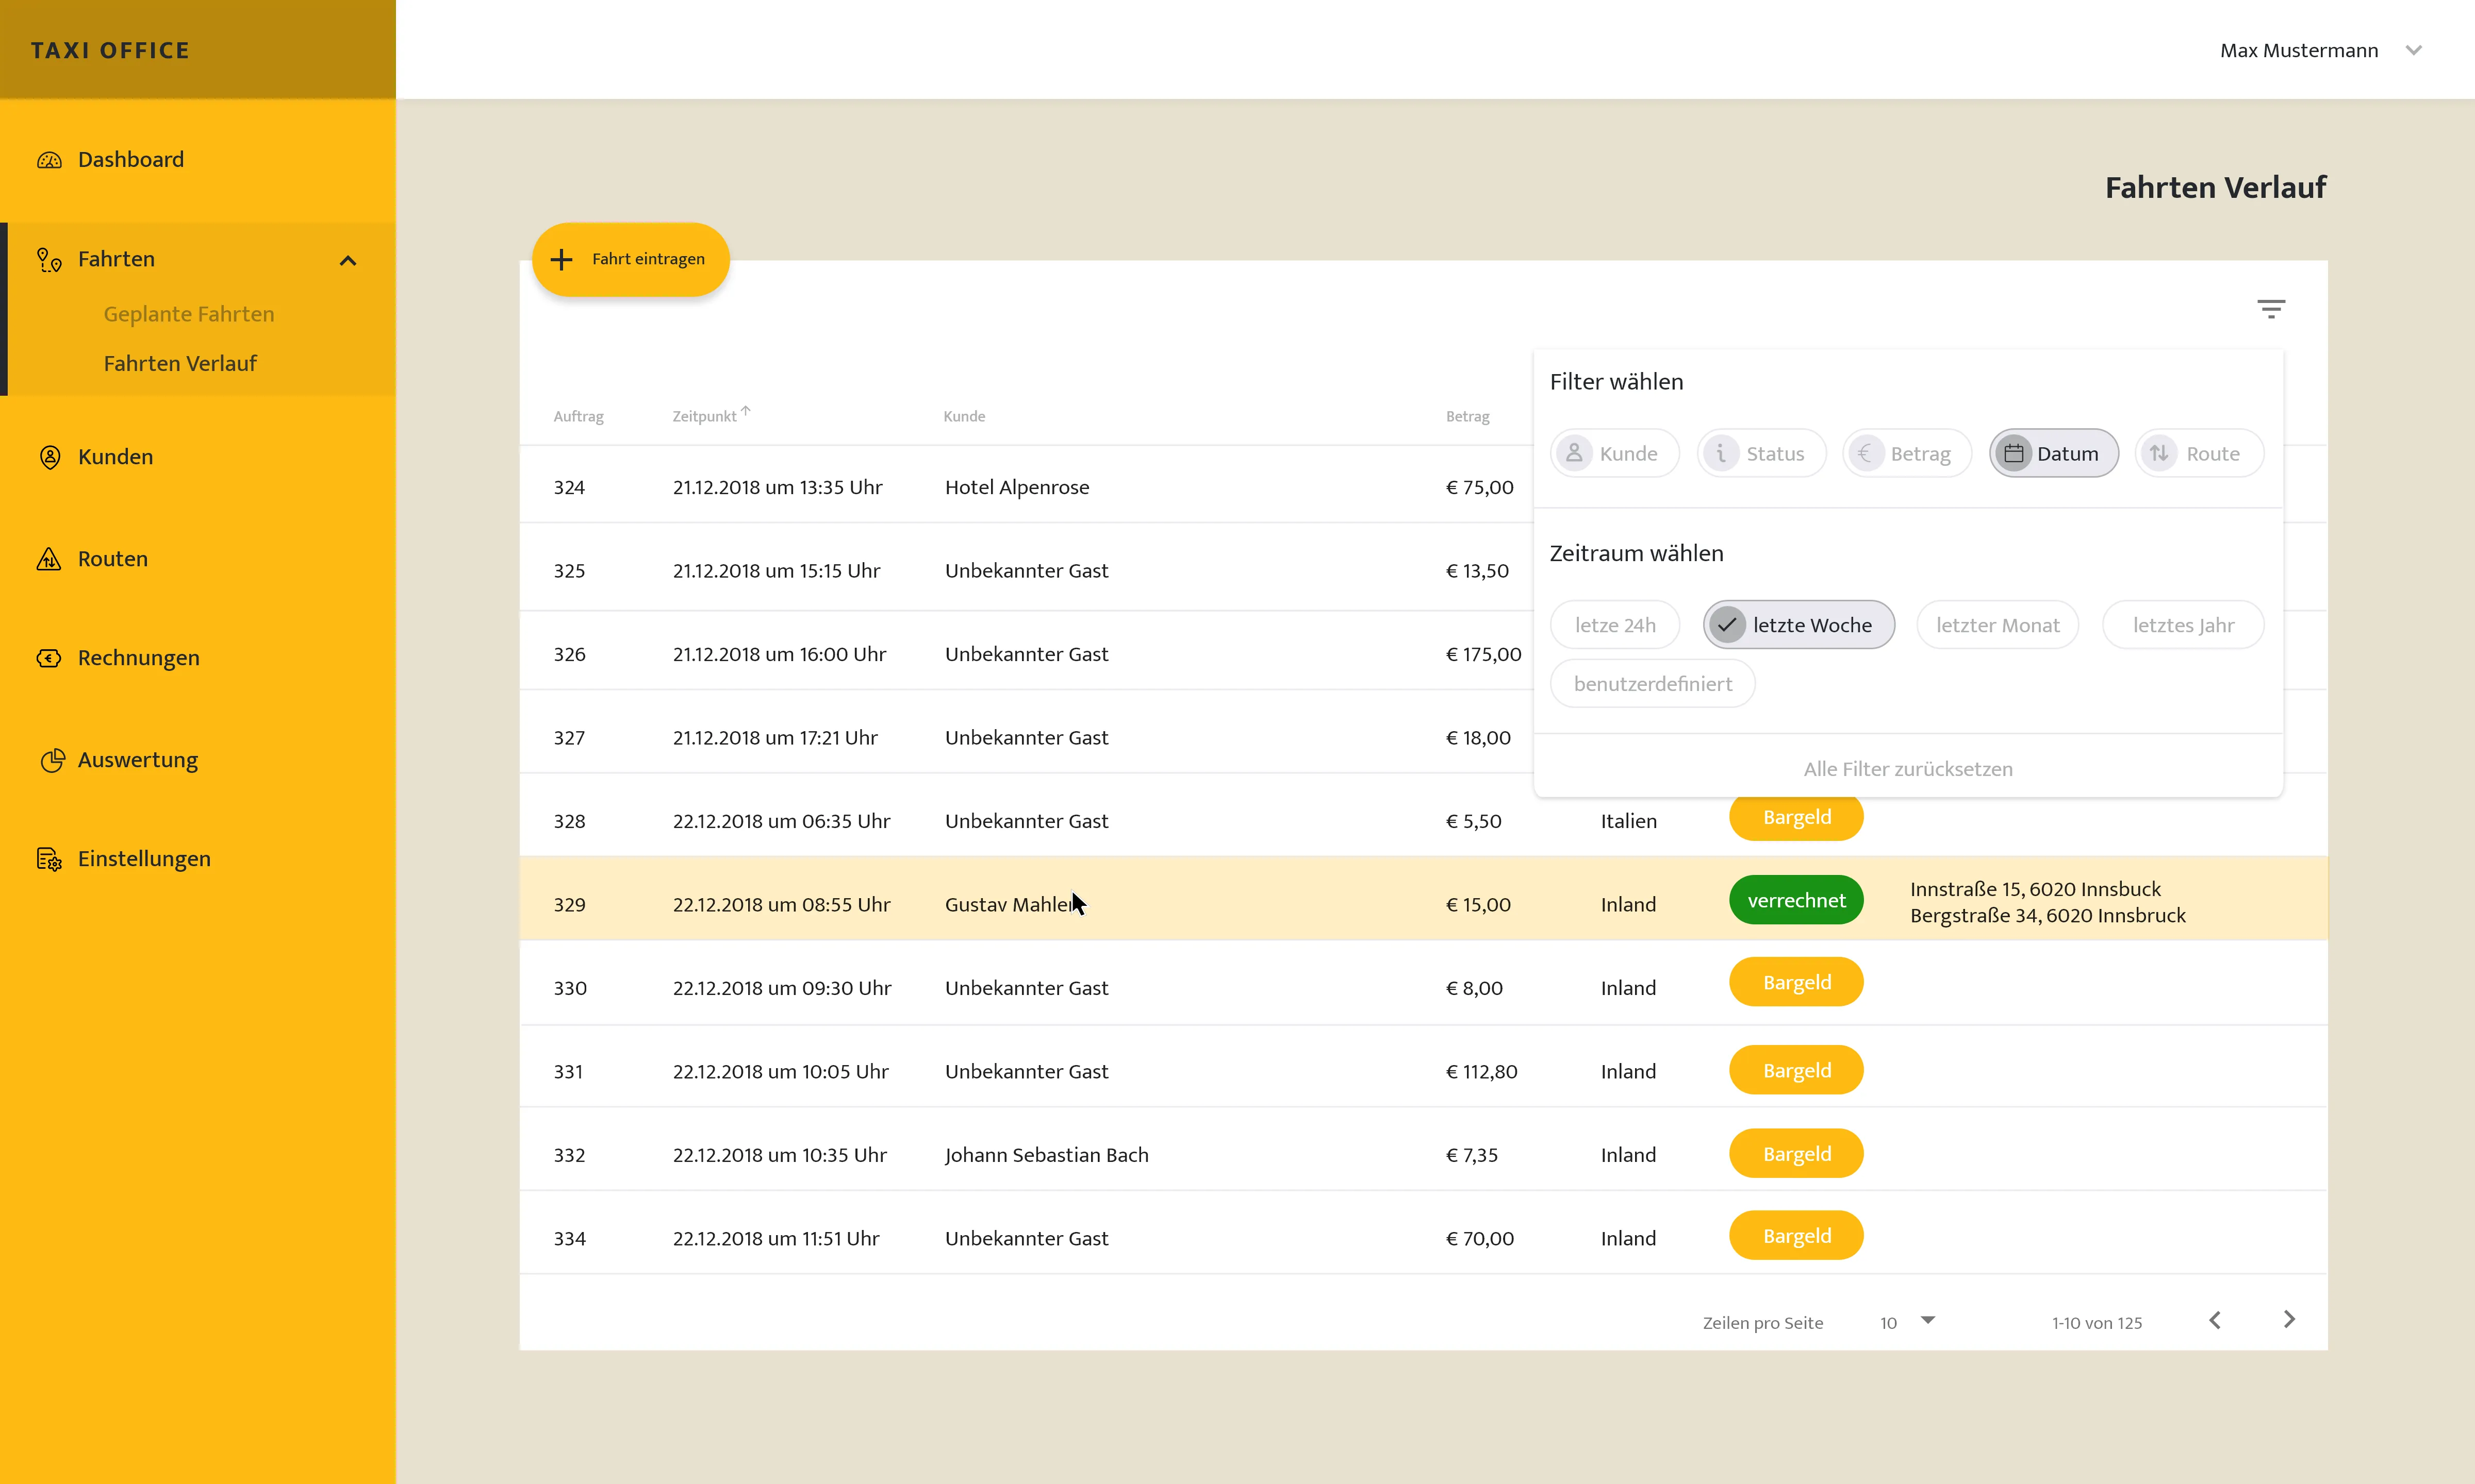Click the Fahrt eintragen button
The width and height of the screenshot is (2475, 1484).
pyautogui.click(x=630, y=259)
